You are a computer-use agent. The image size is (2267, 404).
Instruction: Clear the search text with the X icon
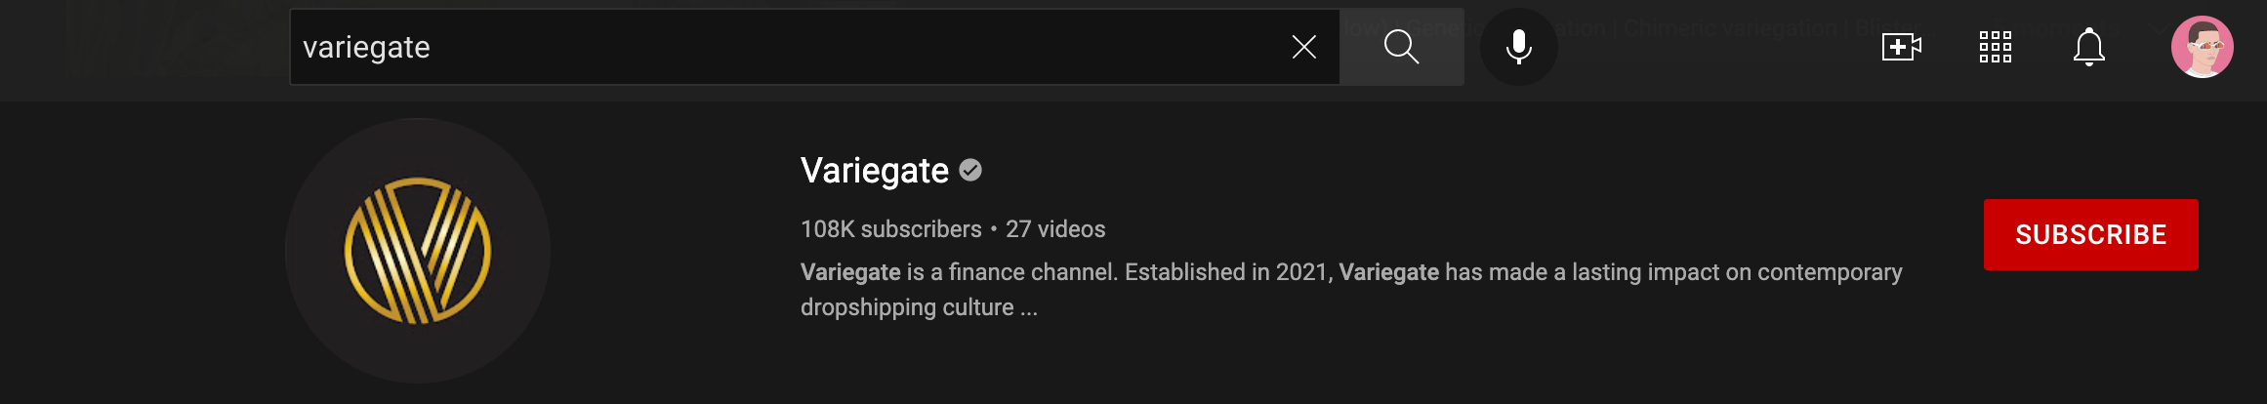pos(1303,47)
